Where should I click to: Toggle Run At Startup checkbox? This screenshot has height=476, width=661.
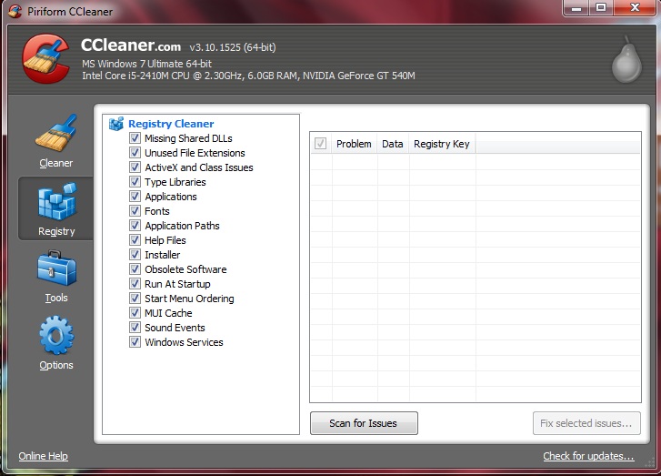(135, 284)
